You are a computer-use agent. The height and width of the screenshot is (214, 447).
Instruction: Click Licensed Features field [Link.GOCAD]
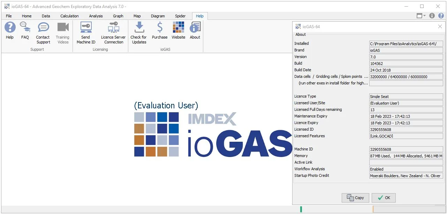(x=406, y=136)
